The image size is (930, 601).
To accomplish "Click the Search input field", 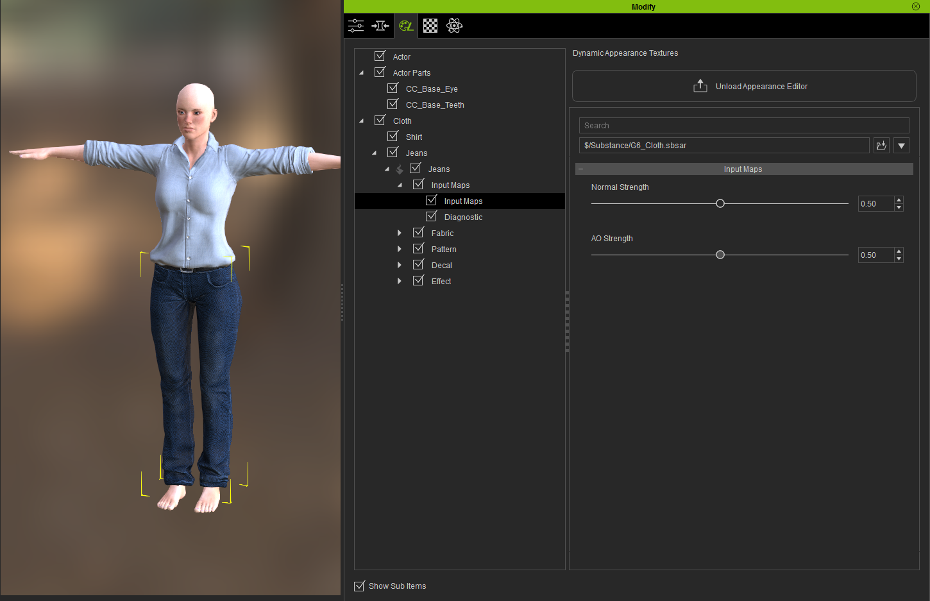I will pyautogui.click(x=744, y=126).
